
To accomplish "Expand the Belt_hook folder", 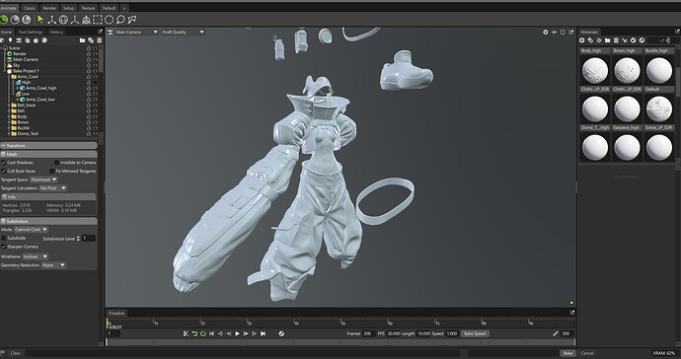I will [x=9, y=106].
